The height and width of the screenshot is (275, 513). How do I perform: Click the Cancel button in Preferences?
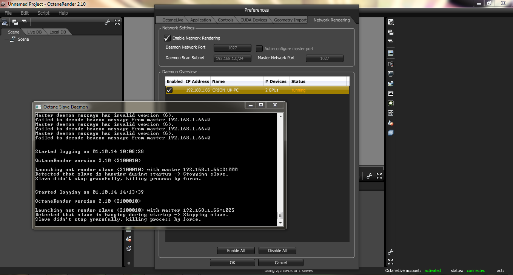280,263
